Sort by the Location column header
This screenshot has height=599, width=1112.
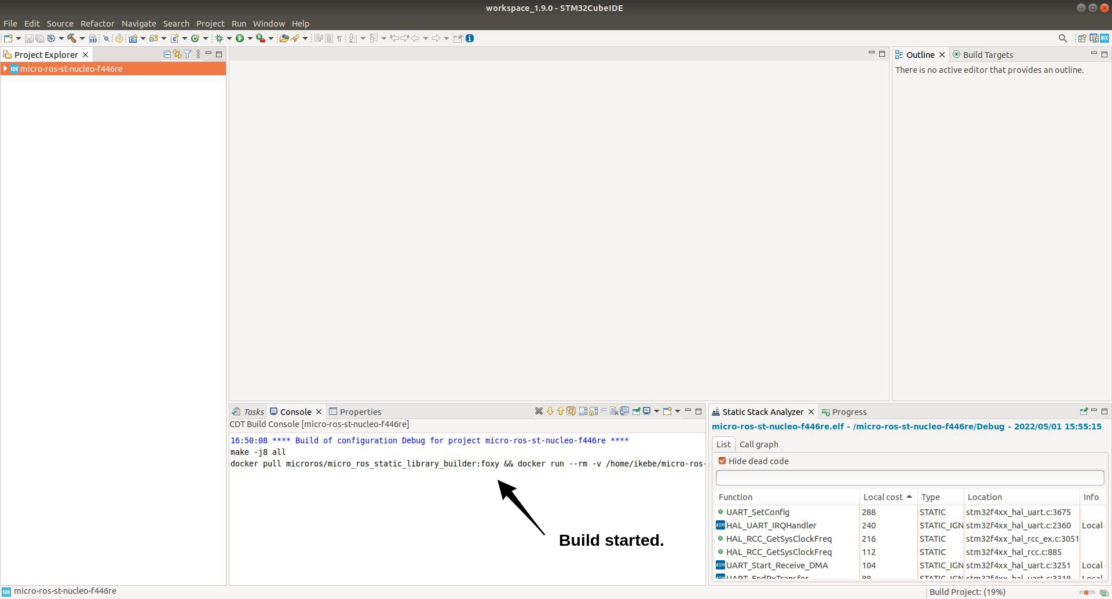tap(1022, 497)
